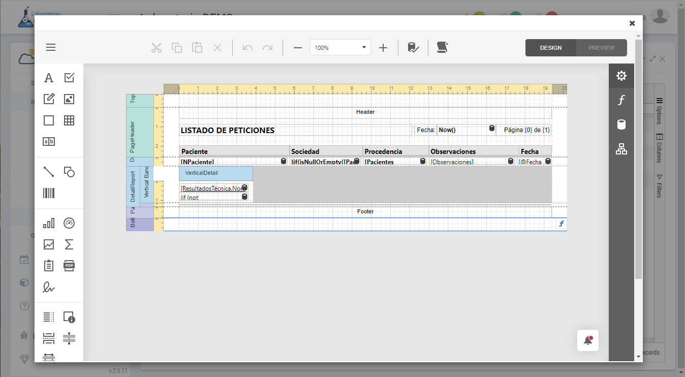Screen dimensions: 685x377
Task: Select the Label tool (letter A)
Action: coord(49,78)
